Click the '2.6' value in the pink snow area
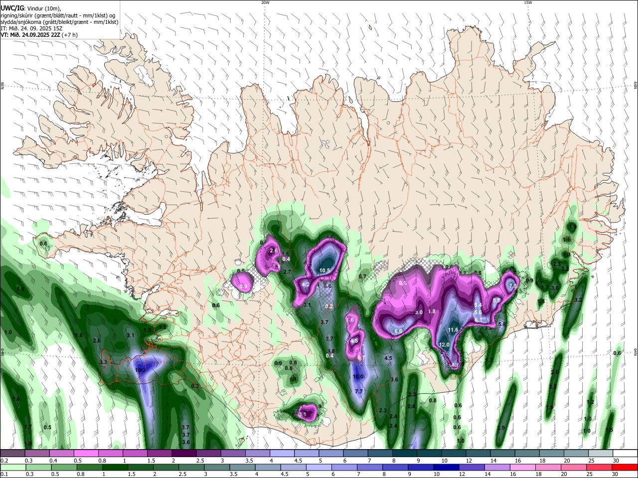Image resolution: width=638 pixels, height=478 pixels. pos(273,250)
